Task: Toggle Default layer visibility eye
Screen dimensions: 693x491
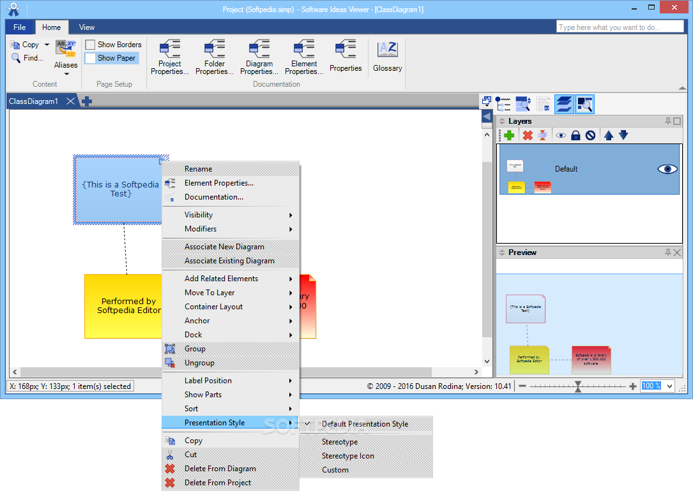Action: [667, 169]
